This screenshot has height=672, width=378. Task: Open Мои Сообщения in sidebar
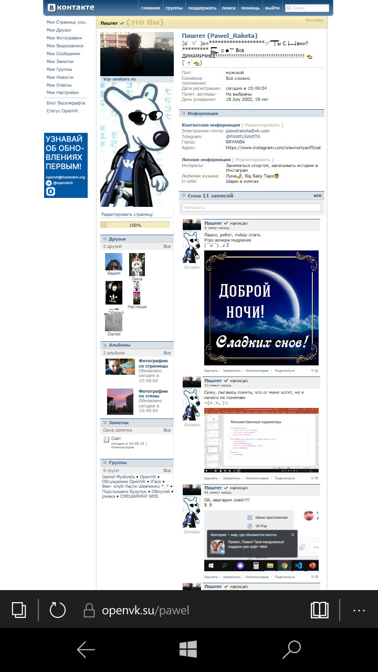click(63, 54)
